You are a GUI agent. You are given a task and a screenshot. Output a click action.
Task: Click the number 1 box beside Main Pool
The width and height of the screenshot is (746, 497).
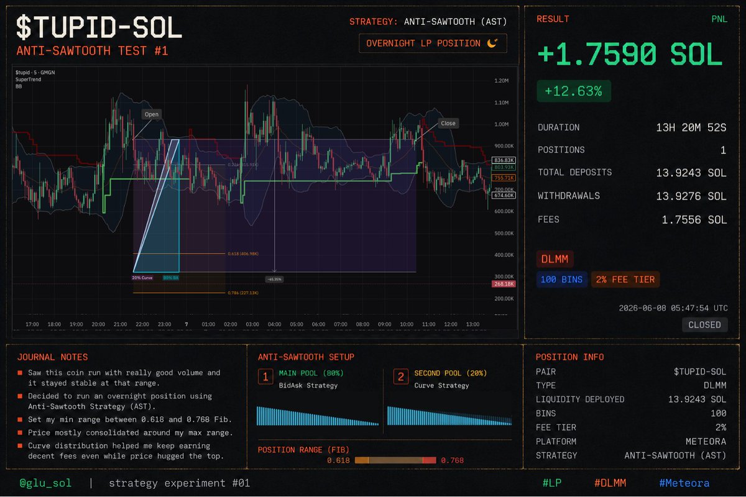265,376
